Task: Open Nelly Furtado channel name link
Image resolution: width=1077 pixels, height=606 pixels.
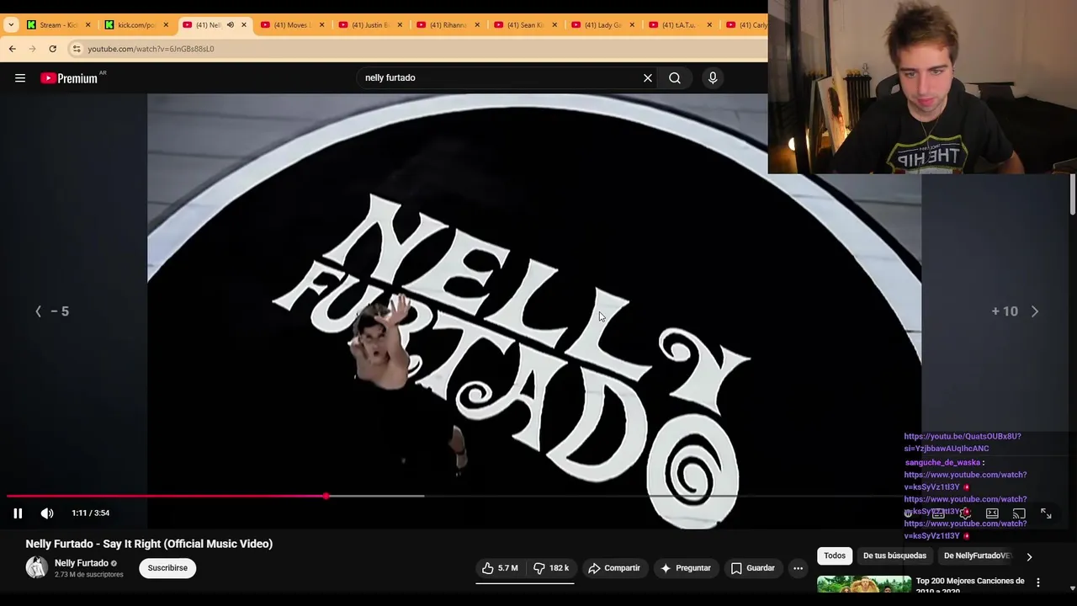Action: [x=82, y=563]
